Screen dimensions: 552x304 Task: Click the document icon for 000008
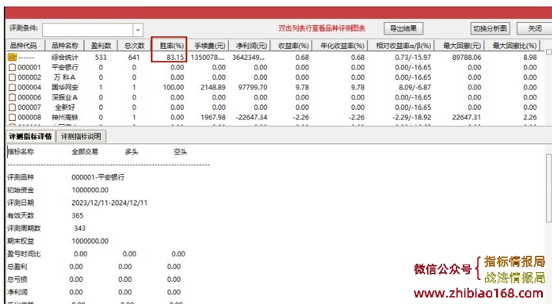point(12,117)
